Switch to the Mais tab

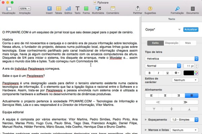coord(188,43)
